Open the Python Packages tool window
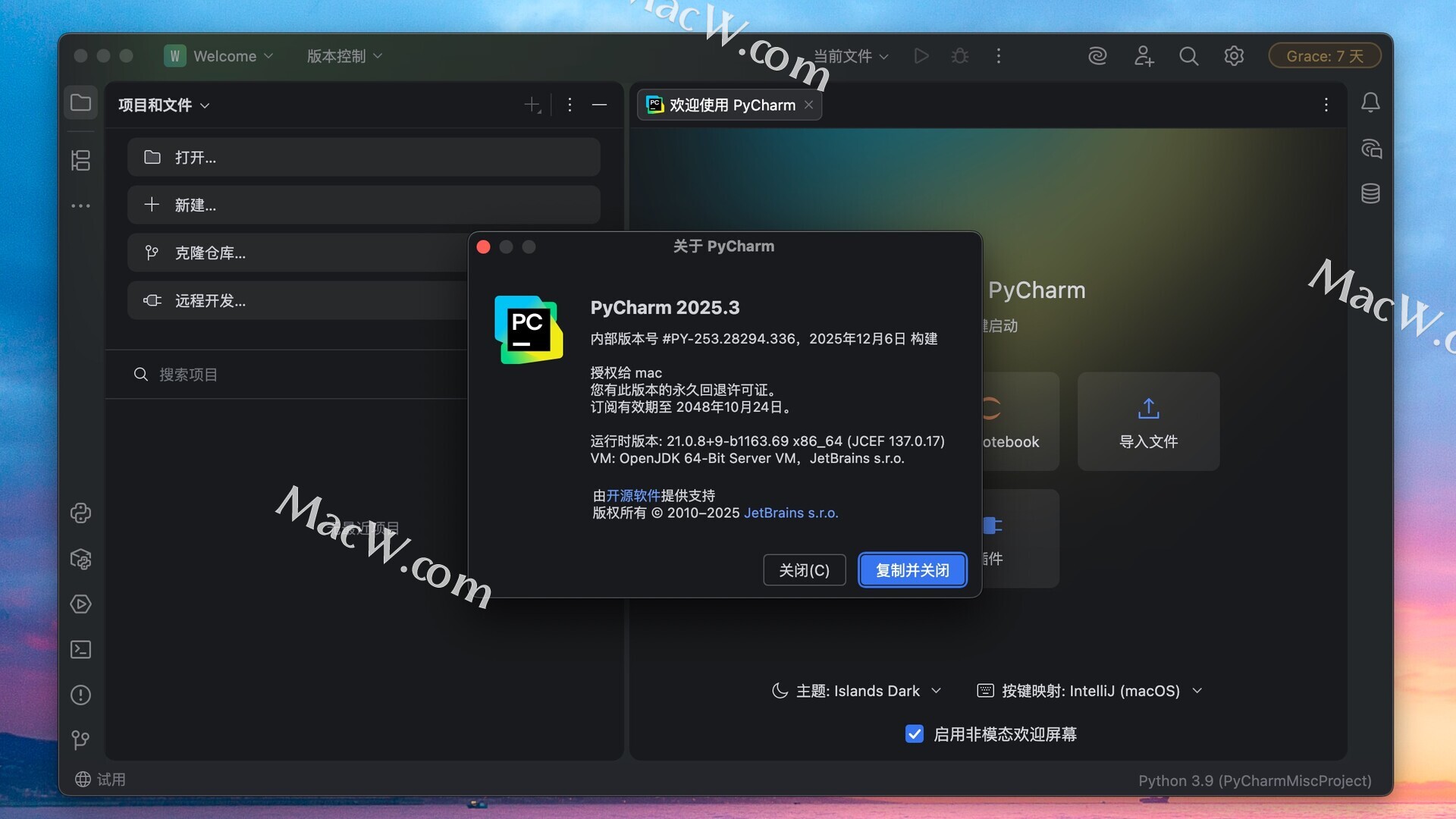 [x=80, y=560]
